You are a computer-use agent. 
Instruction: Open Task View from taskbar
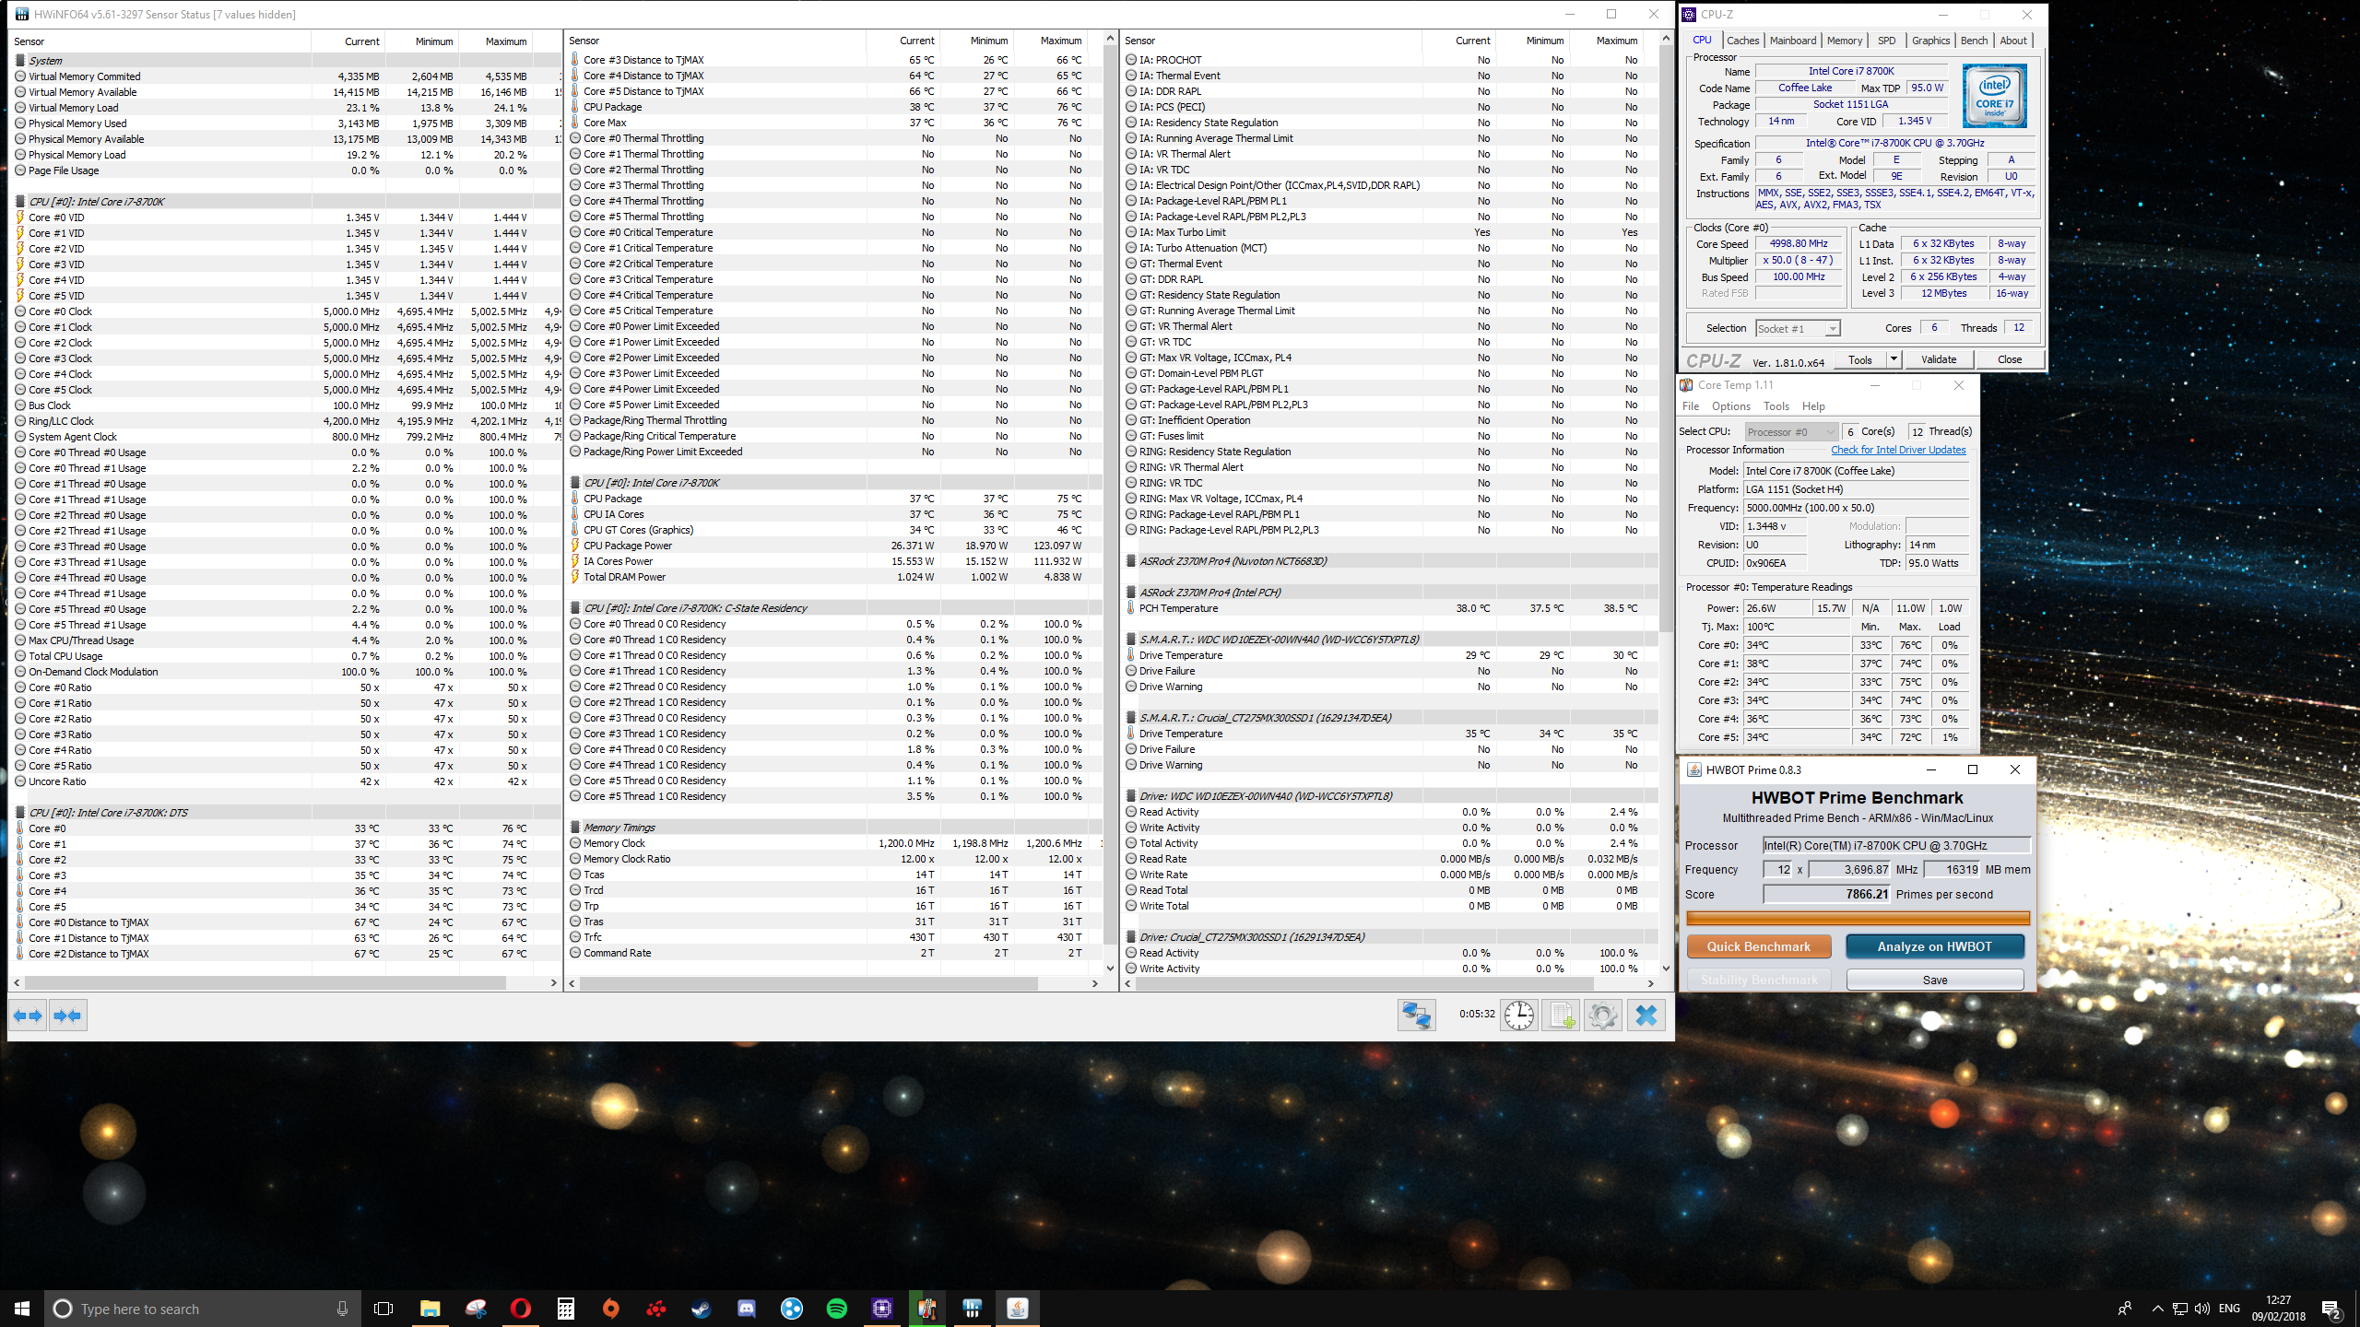point(383,1309)
